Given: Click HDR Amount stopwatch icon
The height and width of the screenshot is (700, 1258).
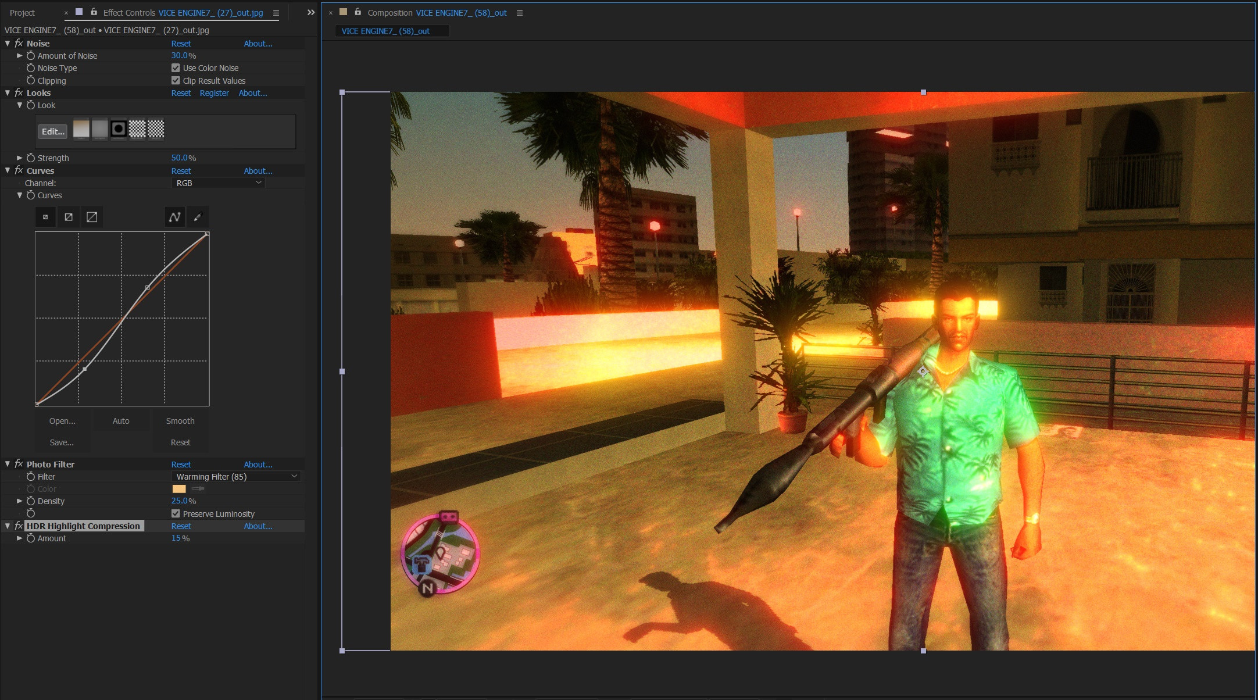Looking at the screenshot, I should tap(31, 538).
